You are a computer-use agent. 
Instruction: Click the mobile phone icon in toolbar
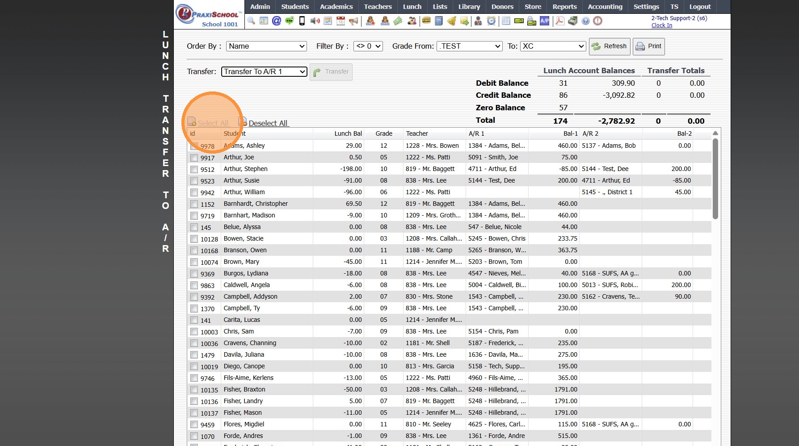(302, 21)
